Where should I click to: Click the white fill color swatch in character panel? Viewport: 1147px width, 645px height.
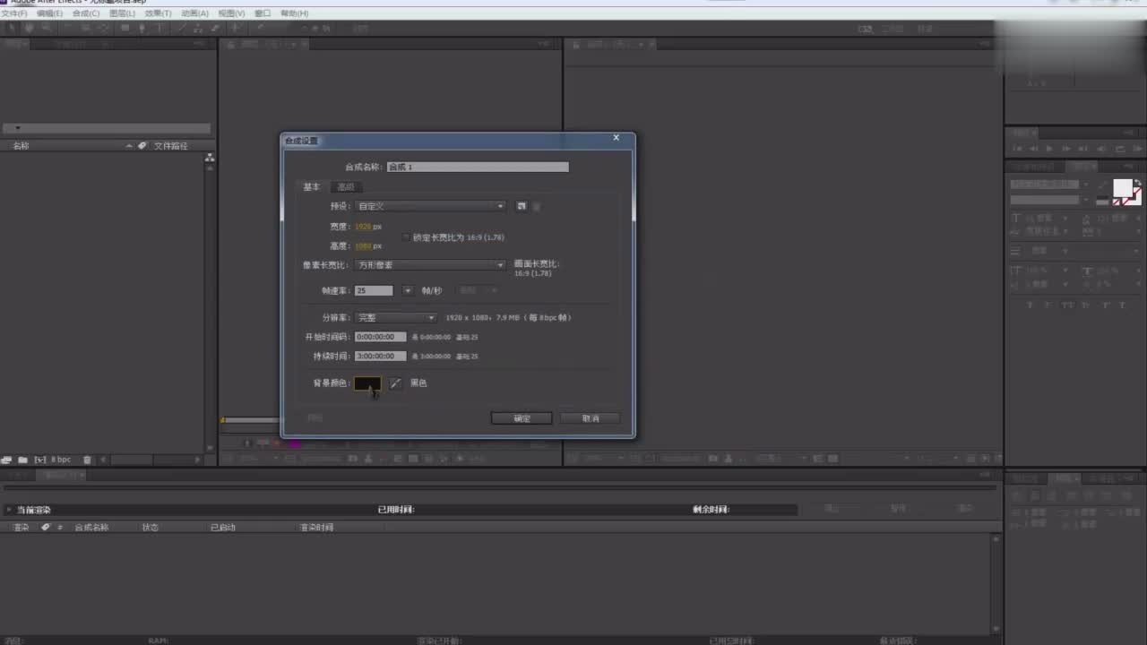tap(1123, 188)
